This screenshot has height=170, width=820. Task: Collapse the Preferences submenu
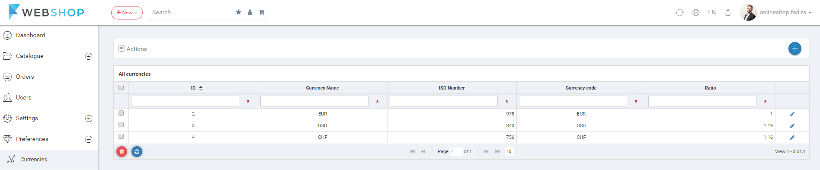(x=89, y=139)
